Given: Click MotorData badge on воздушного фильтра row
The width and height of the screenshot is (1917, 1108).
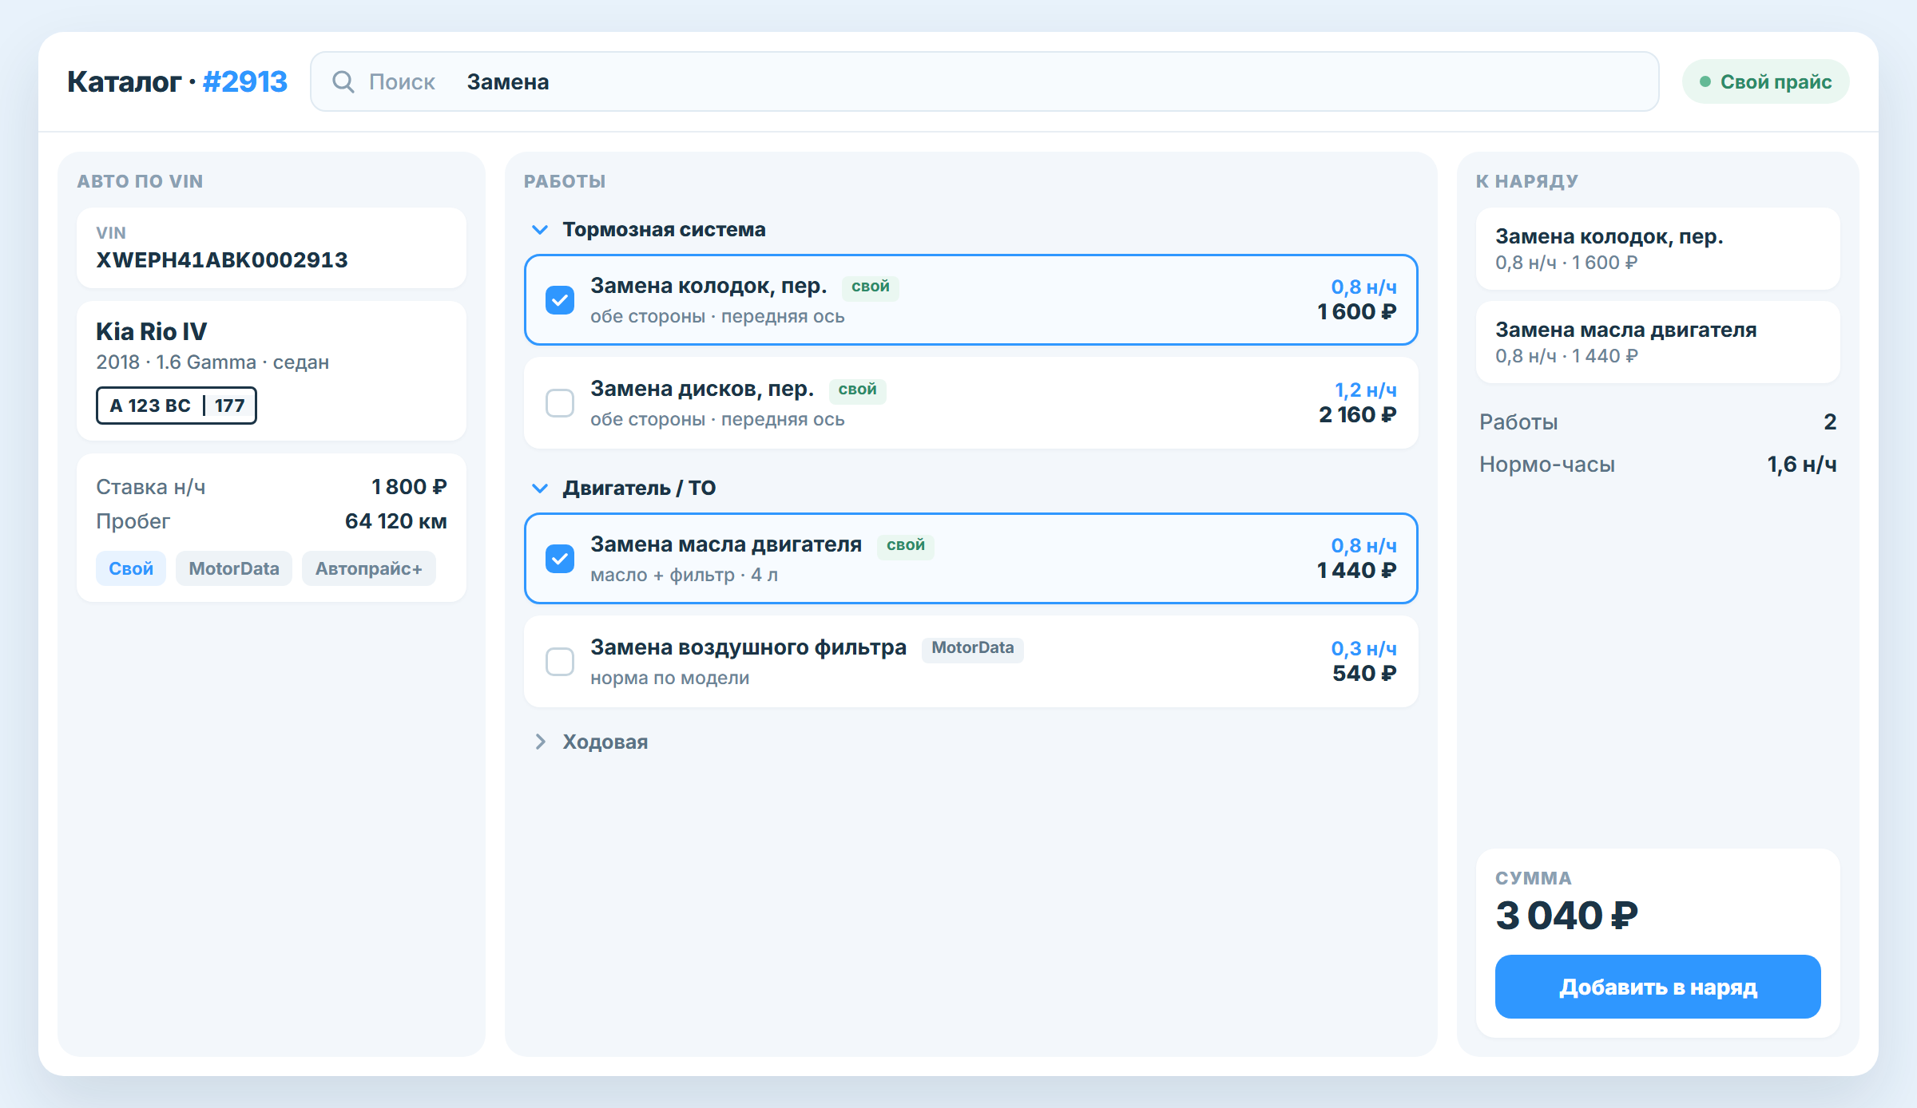Looking at the screenshot, I should [972, 648].
